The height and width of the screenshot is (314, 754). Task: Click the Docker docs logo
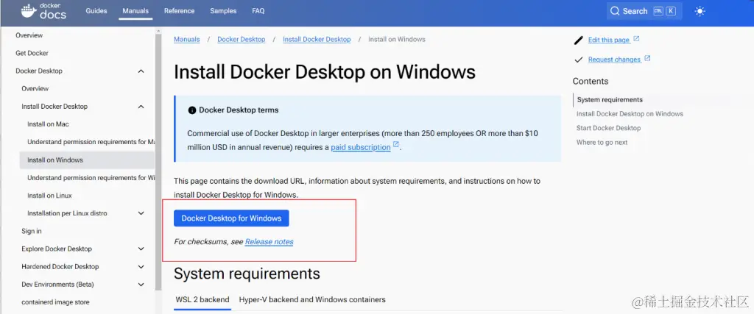[x=43, y=11]
